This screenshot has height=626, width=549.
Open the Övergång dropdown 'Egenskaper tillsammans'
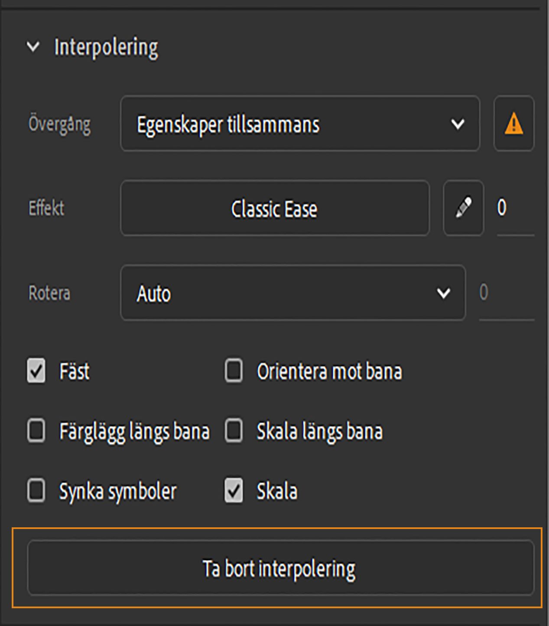(300, 124)
